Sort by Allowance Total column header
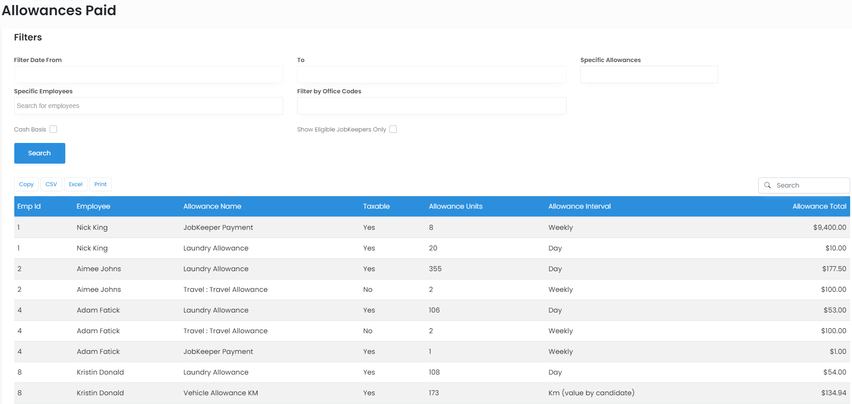 819,206
